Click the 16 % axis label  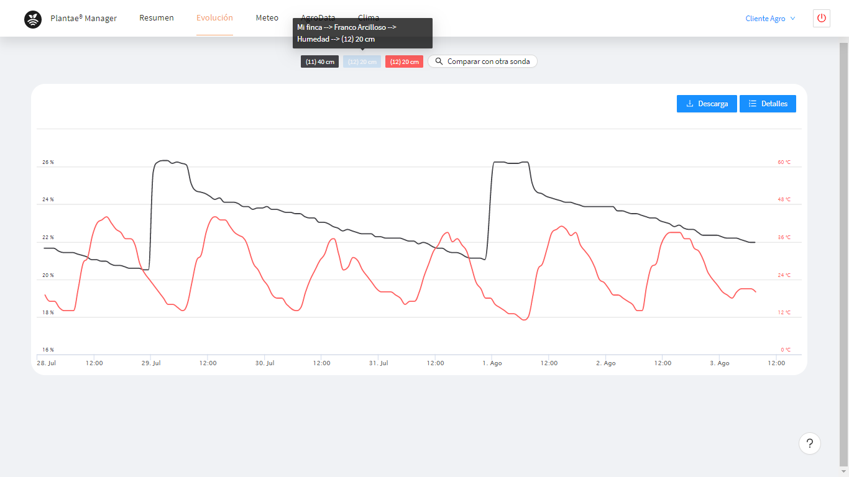48,350
